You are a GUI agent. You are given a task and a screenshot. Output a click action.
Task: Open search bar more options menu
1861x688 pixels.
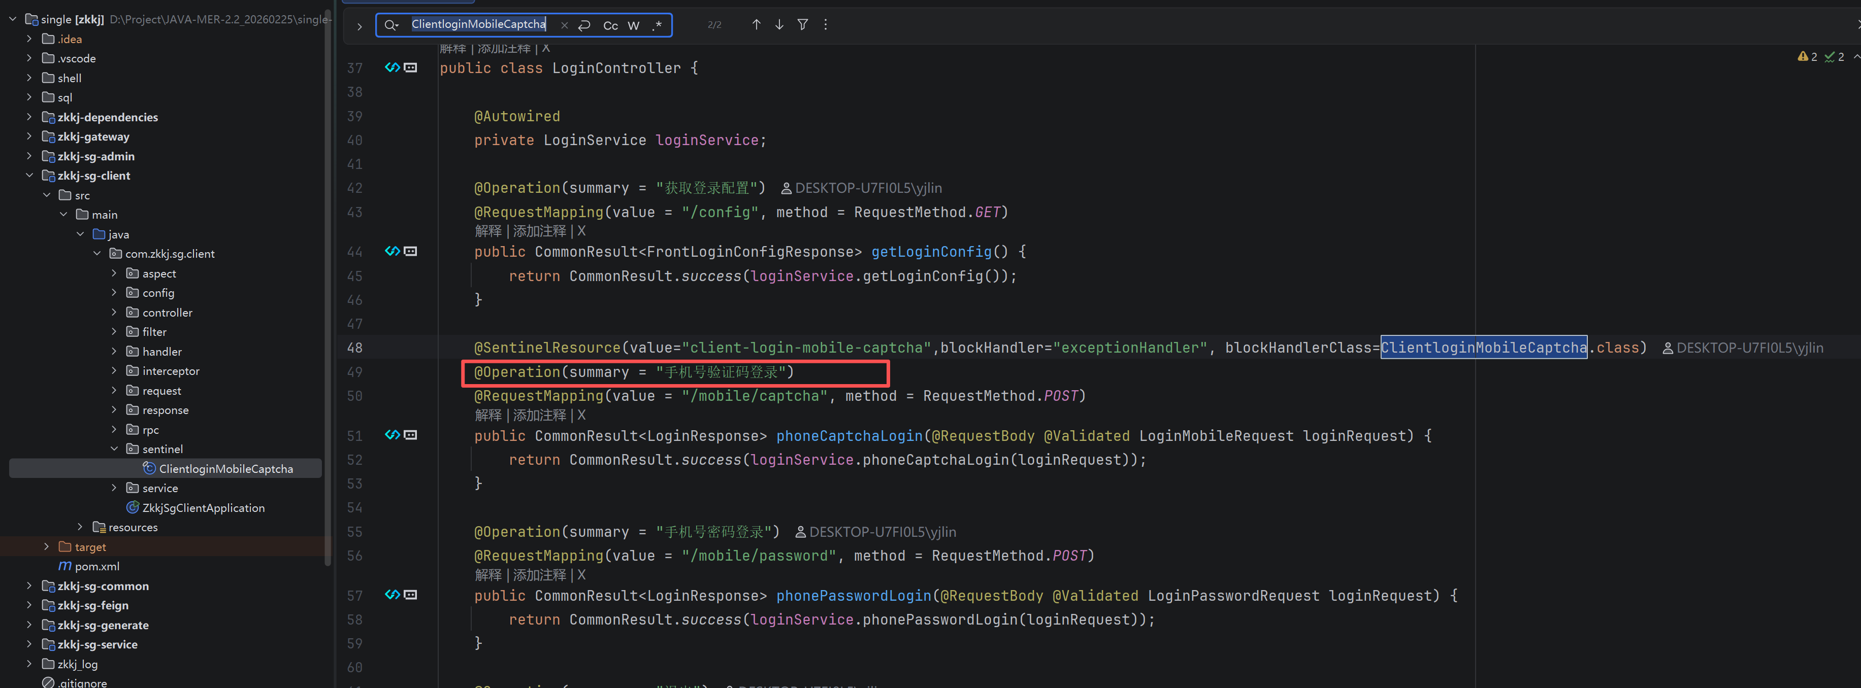(x=825, y=24)
